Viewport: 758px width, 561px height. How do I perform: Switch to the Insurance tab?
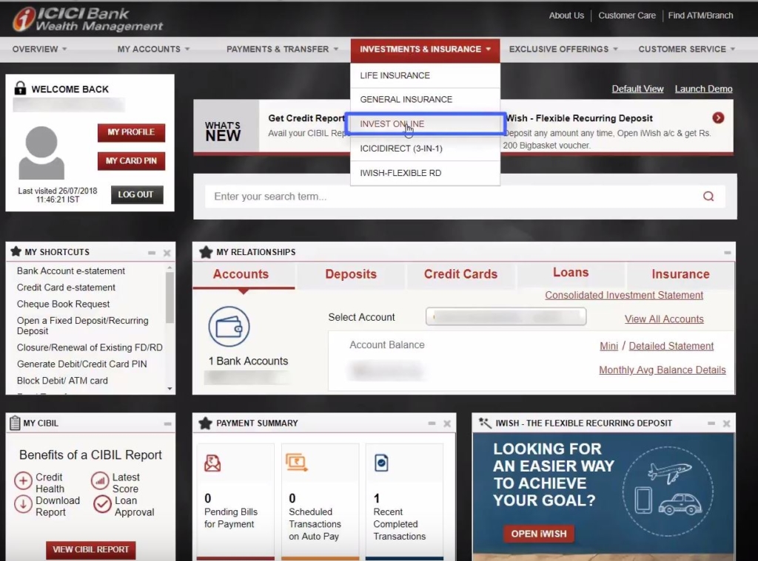pyautogui.click(x=681, y=274)
